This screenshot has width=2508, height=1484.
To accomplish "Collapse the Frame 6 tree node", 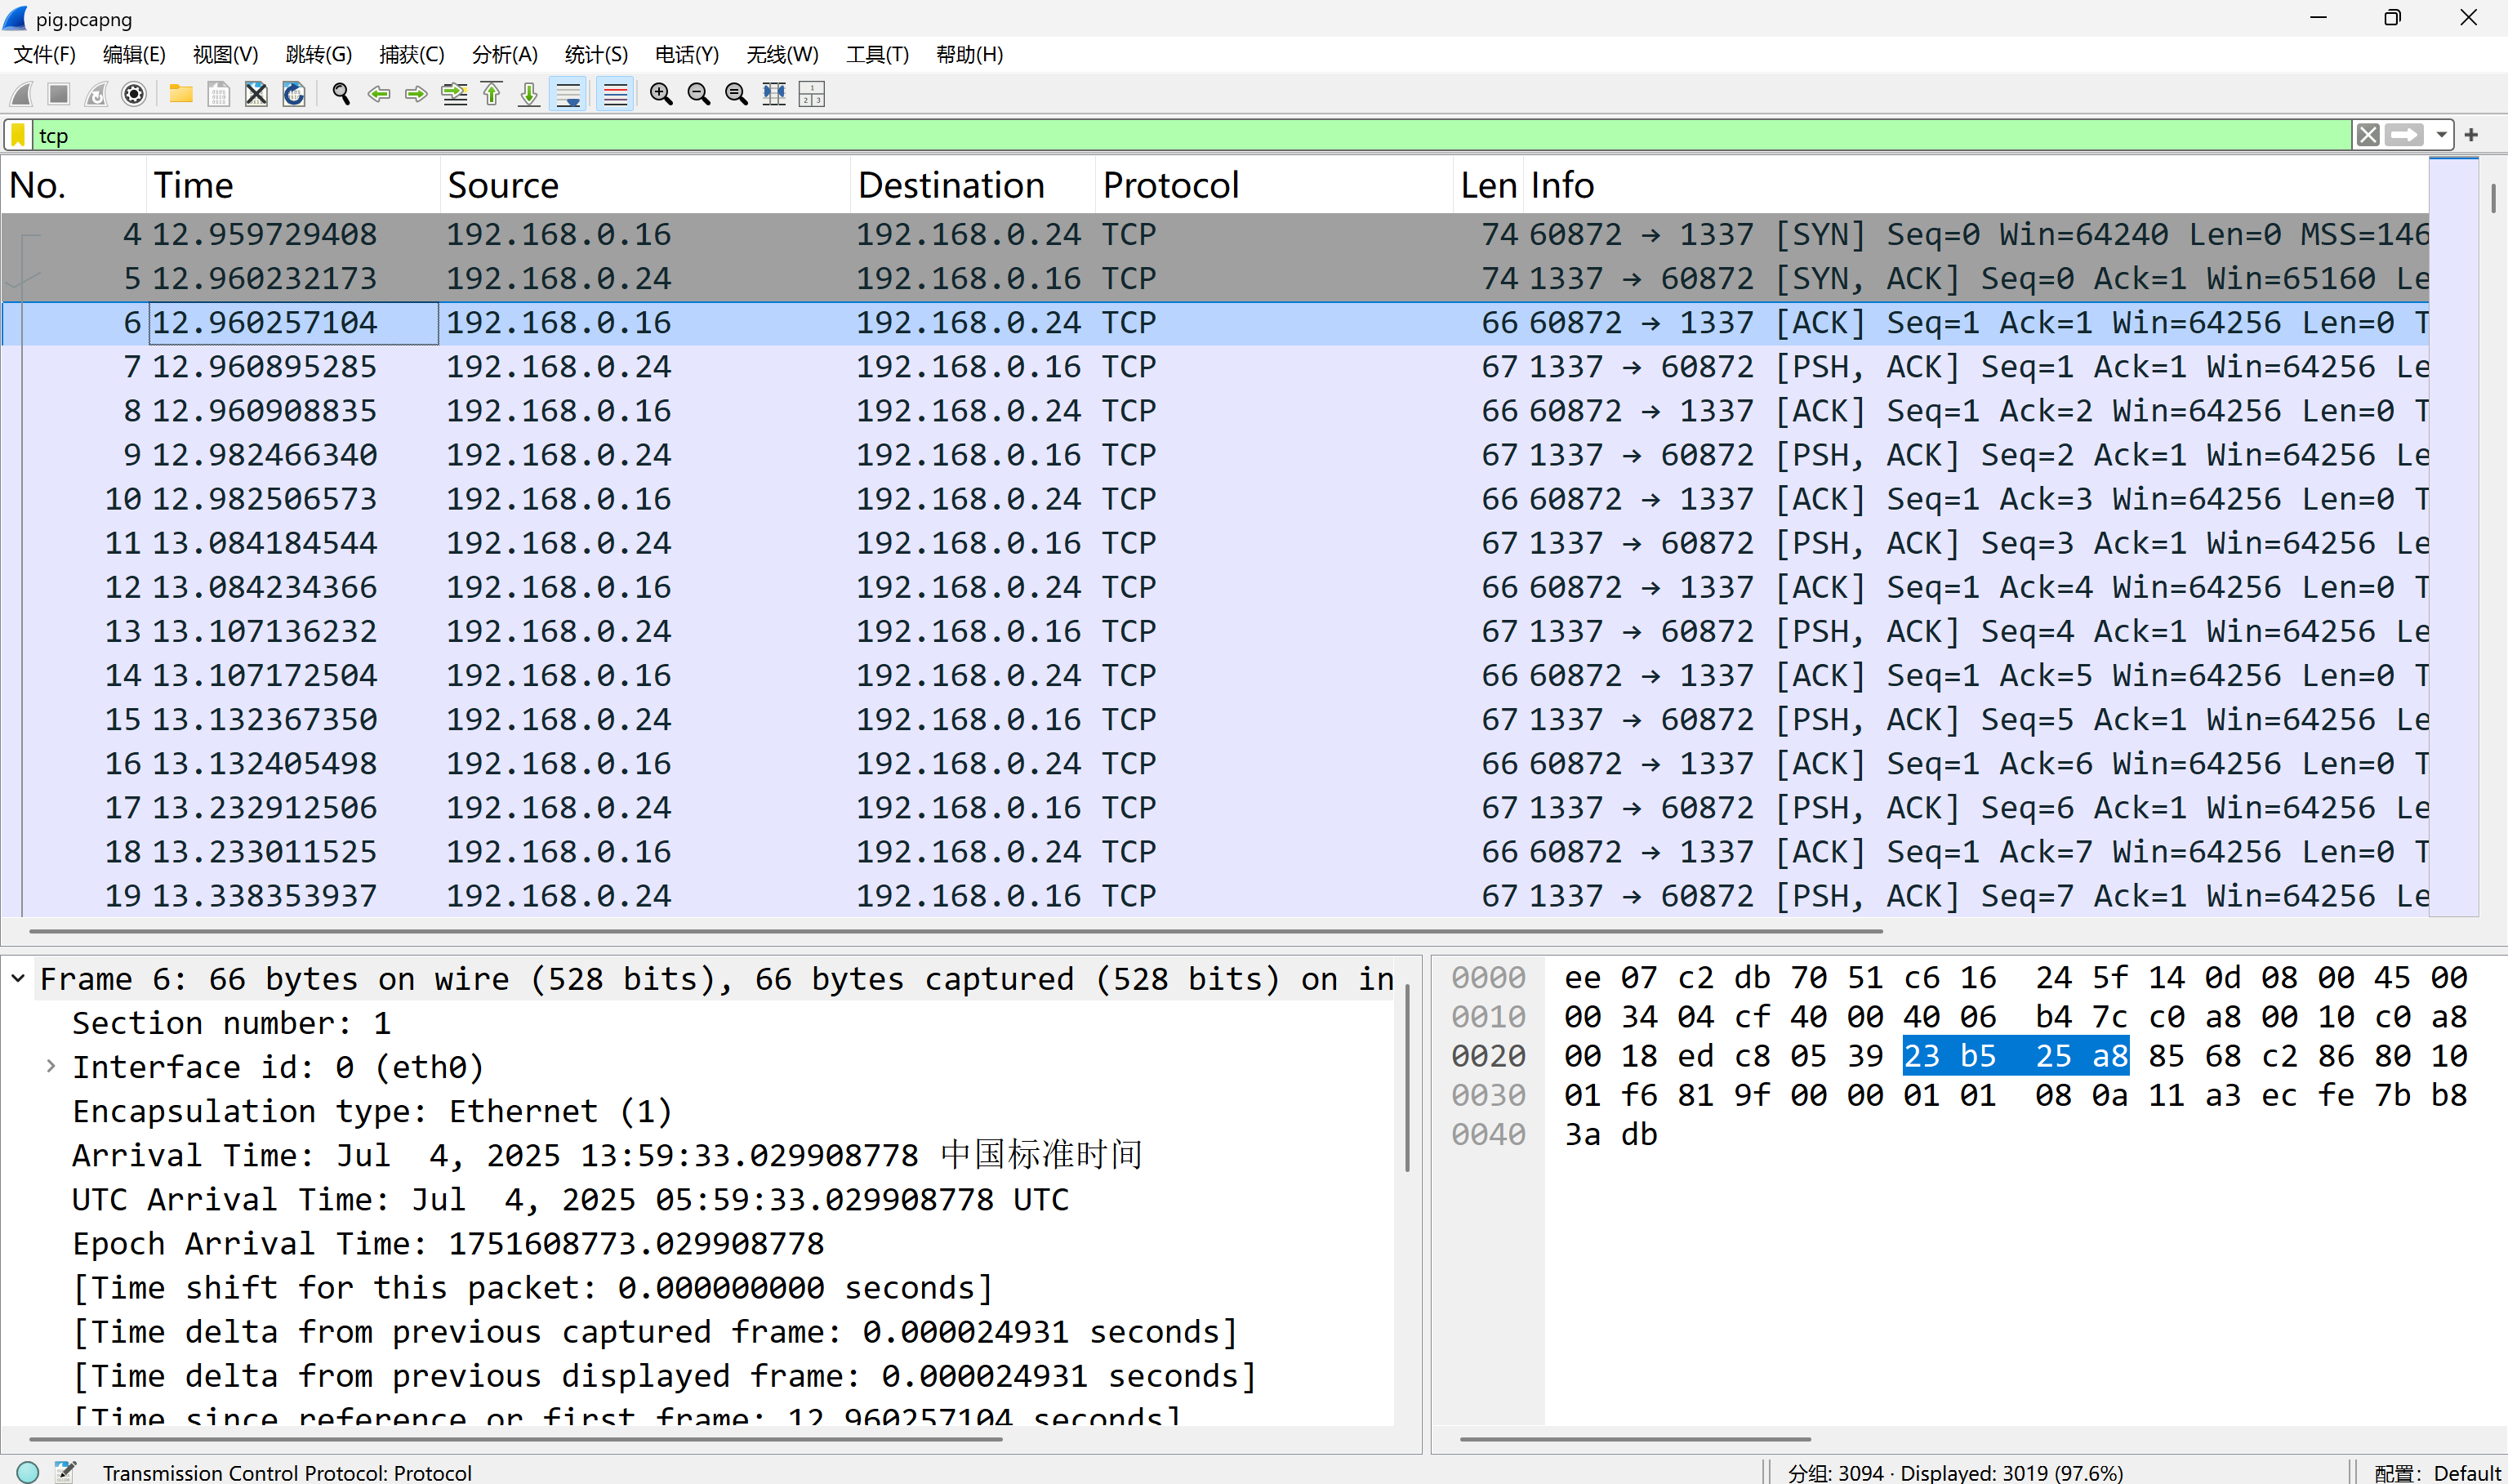I will (x=18, y=978).
